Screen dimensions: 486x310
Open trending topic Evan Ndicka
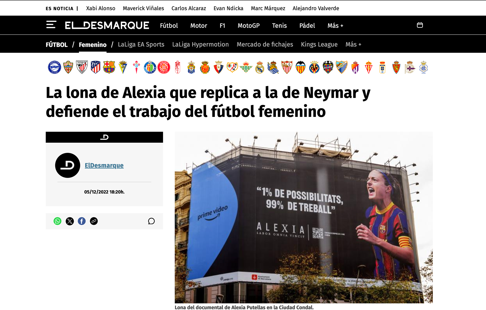pyautogui.click(x=228, y=8)
